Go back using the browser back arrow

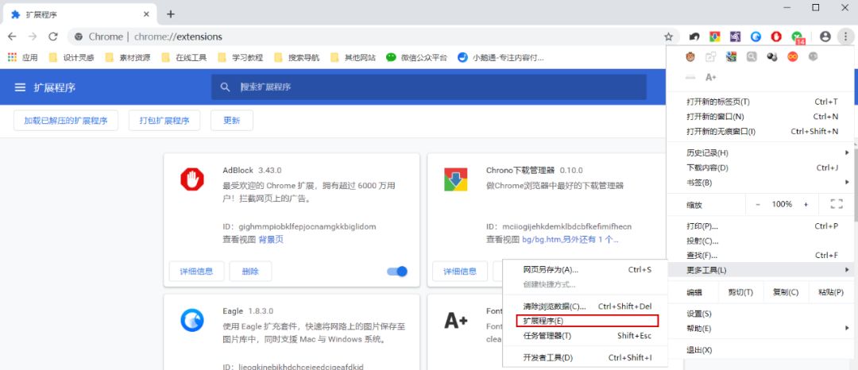tap(12, 37)
